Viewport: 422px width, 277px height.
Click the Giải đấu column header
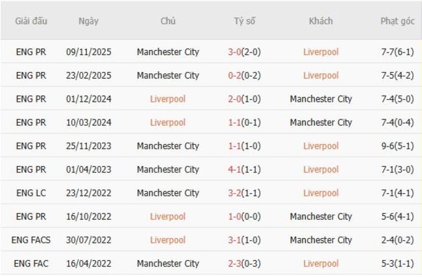(x=31, y=21)
